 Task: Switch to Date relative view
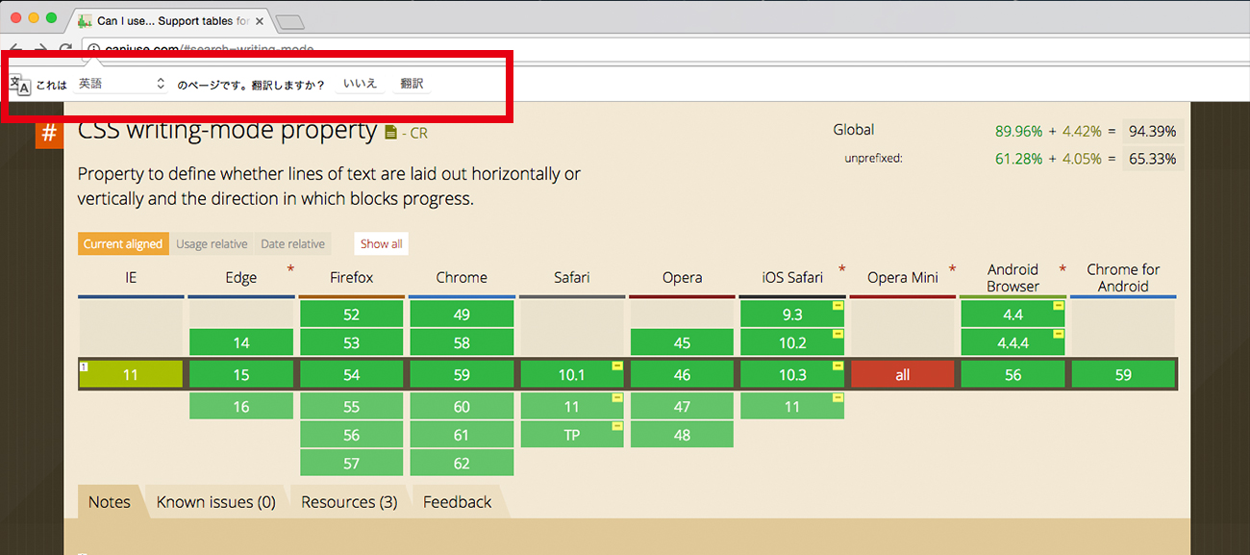point(292,243)
